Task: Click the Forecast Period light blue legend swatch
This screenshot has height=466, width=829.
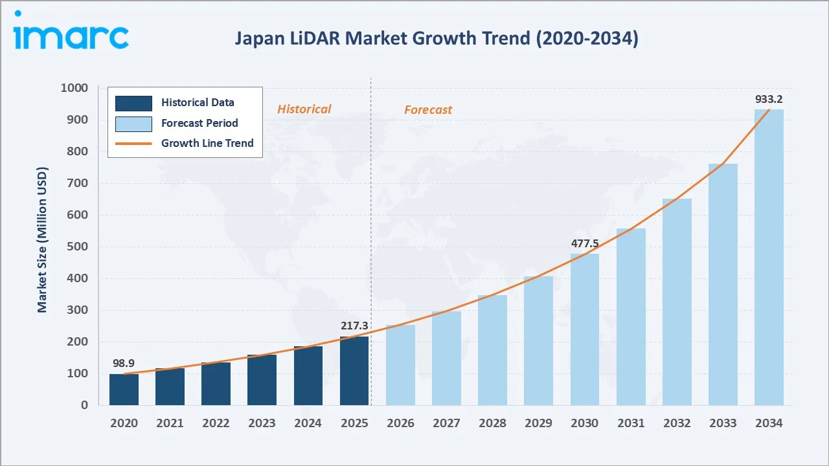Action: pyautogui.click(x=133, y=124)
